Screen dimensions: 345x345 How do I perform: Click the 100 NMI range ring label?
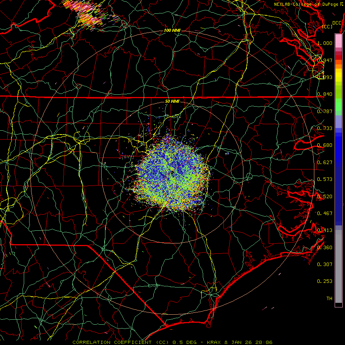pos(172,30)
